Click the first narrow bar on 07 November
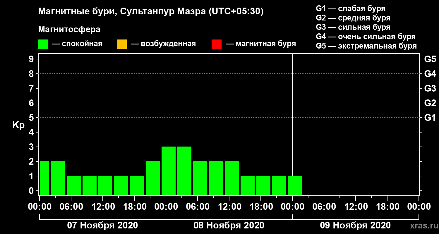439x234 pixels. click(44, 178)
